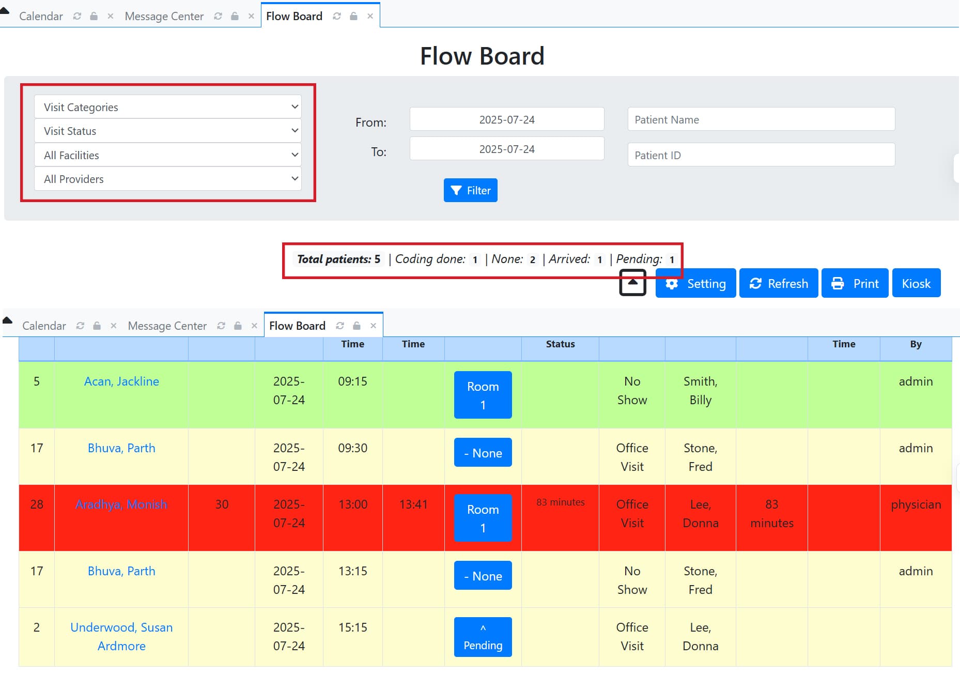Lock icon on top Message Center tab
Screen dimensions: 960x674
235,16
